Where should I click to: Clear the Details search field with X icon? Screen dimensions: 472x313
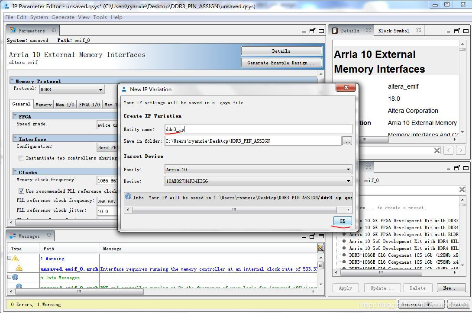pos(437,150)
